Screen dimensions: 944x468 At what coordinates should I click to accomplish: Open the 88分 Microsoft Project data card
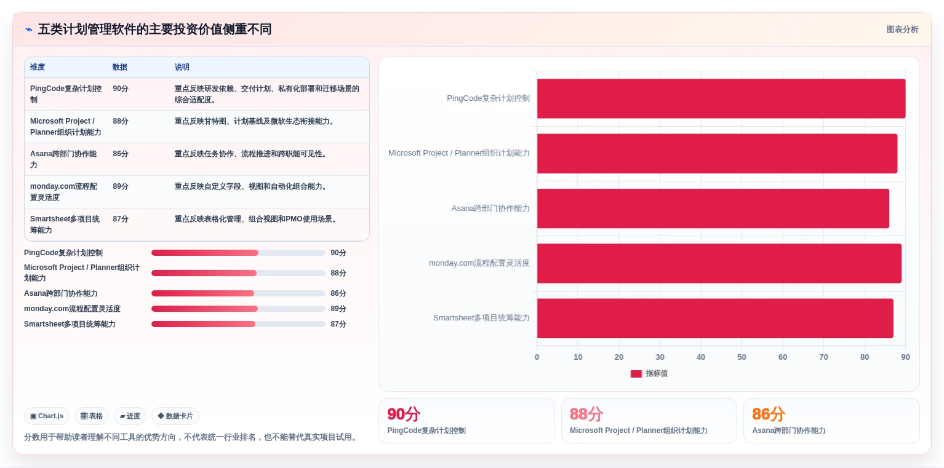[649, 421]
